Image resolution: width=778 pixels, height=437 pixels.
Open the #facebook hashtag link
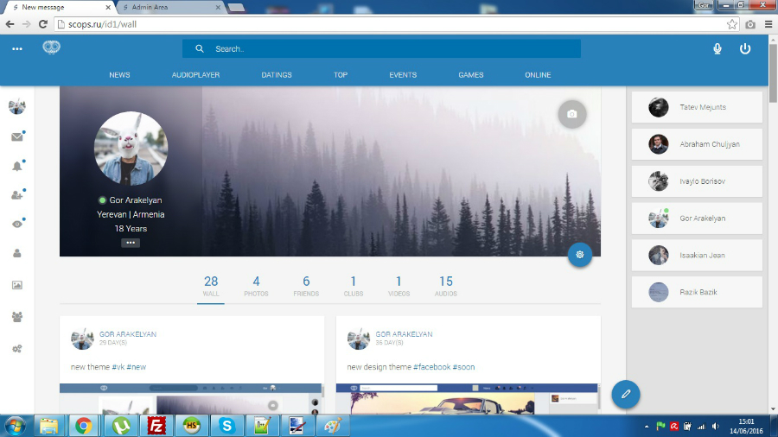pyautogui.click(x=431, y=367)
